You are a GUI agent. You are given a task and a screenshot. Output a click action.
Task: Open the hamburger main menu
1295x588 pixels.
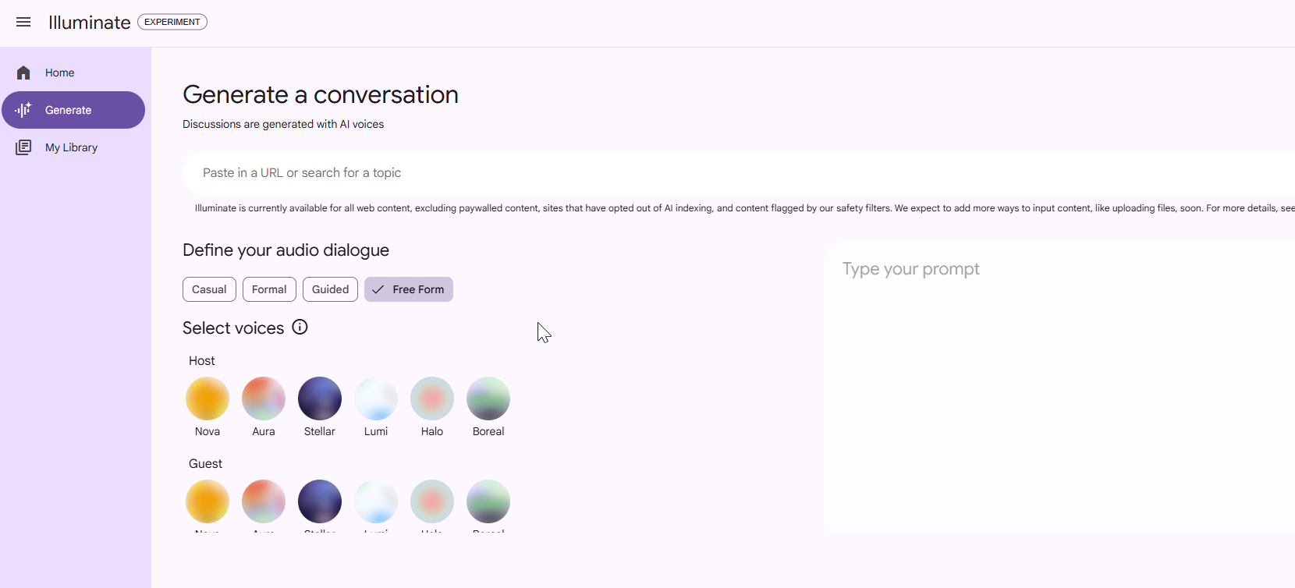[23, 22]
